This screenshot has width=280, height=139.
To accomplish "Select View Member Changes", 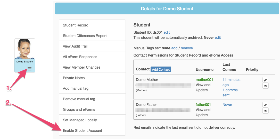I will (82, 67).
